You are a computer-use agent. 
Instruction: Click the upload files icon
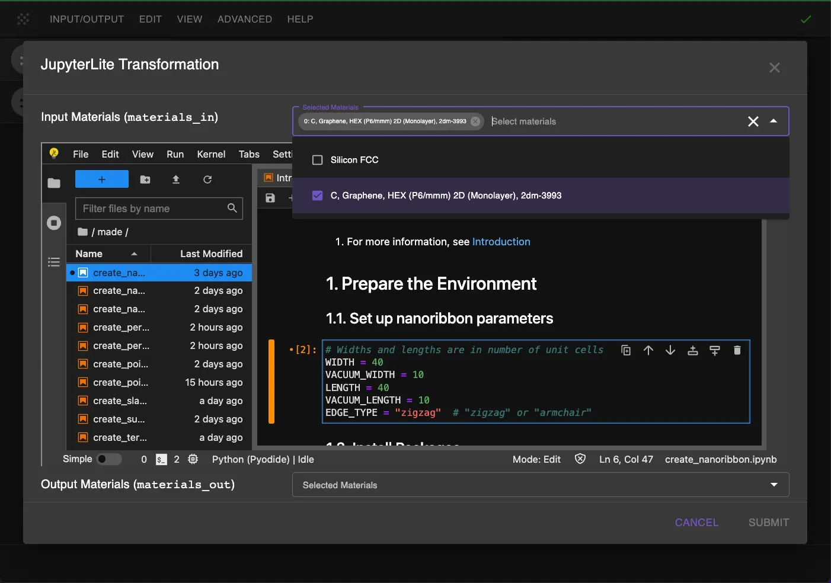pos(176,180)
